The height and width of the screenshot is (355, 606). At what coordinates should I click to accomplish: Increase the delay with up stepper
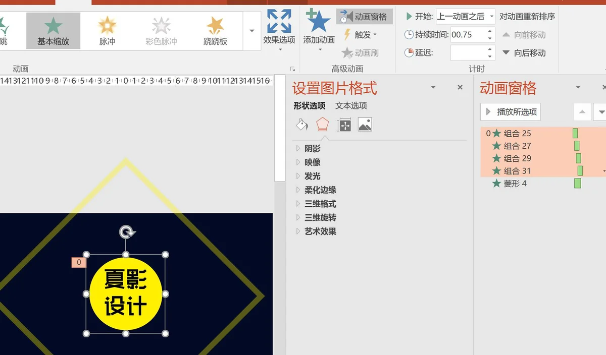(x=490, y=49)
